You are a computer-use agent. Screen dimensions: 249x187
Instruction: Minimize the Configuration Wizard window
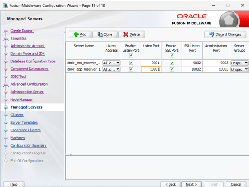(214, 5)
